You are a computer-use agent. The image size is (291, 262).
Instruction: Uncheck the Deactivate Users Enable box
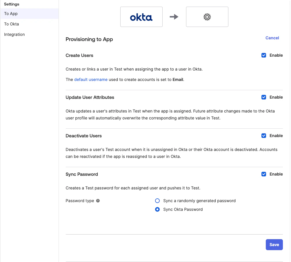[264, 135]
